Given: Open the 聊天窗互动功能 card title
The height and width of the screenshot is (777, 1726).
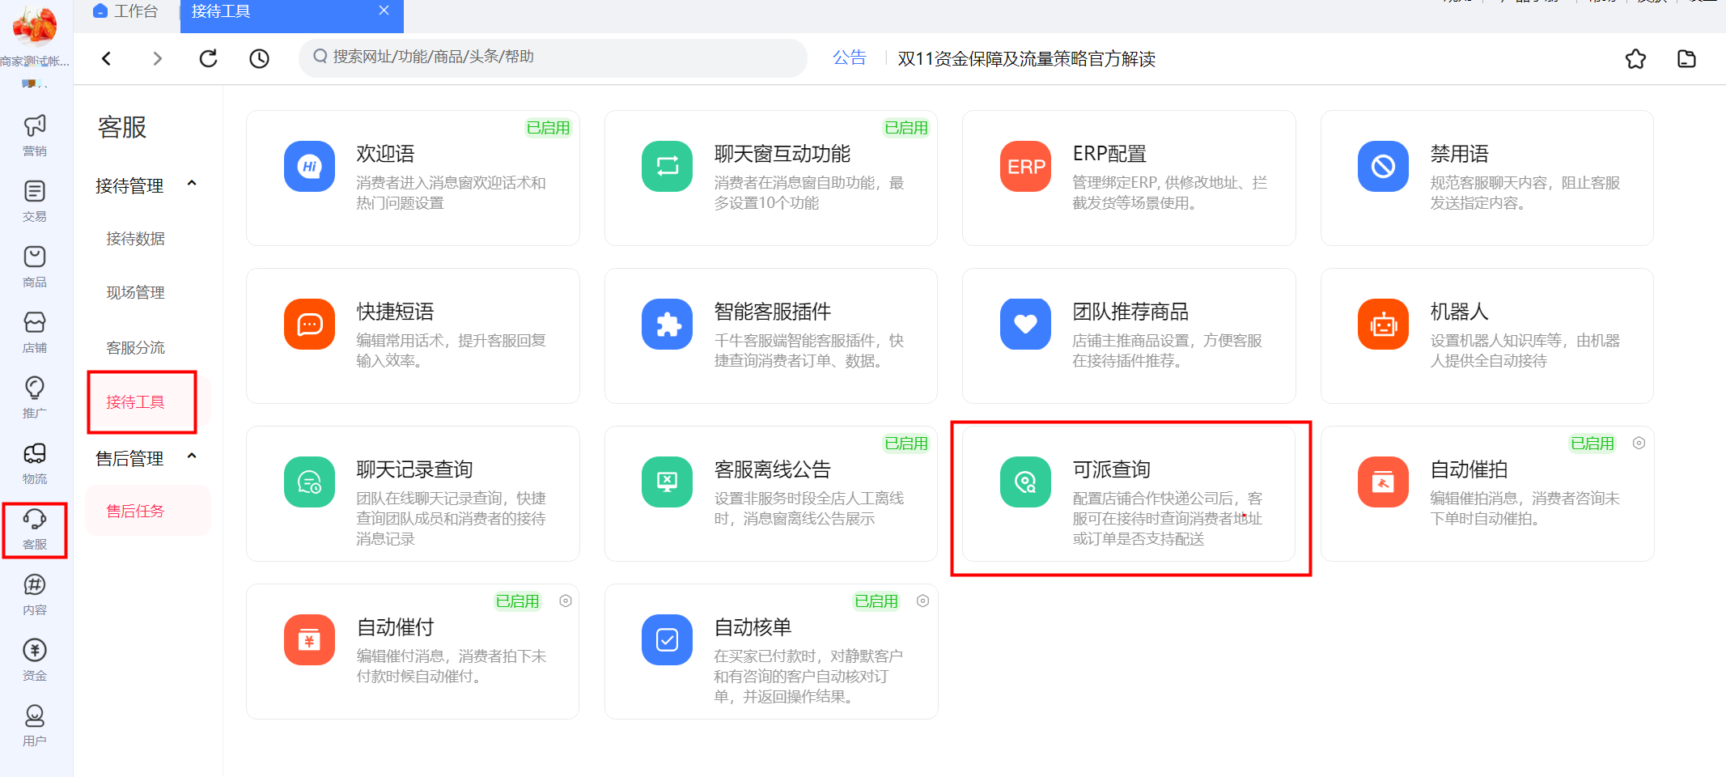Looking at the screenshot, I should [782, 154].
